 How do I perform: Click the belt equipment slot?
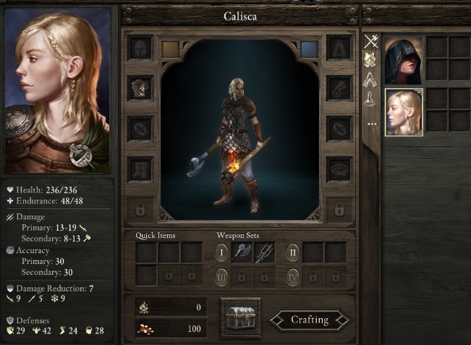click(x=340, y=169)
